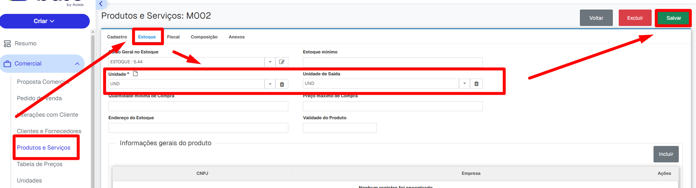Open the Composição tab
Image resolution: width=696 pixels, height=188 pixels.
point(204,37)
